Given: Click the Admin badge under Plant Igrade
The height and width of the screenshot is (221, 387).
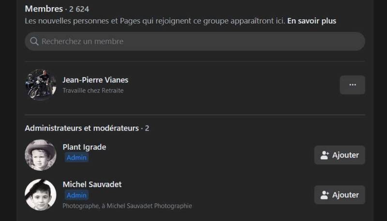Looking at the screenshot, I should 76,158.
